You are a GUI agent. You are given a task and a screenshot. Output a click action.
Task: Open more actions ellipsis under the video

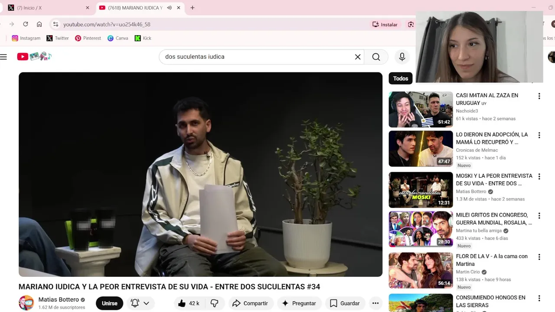tap(375, 303)
